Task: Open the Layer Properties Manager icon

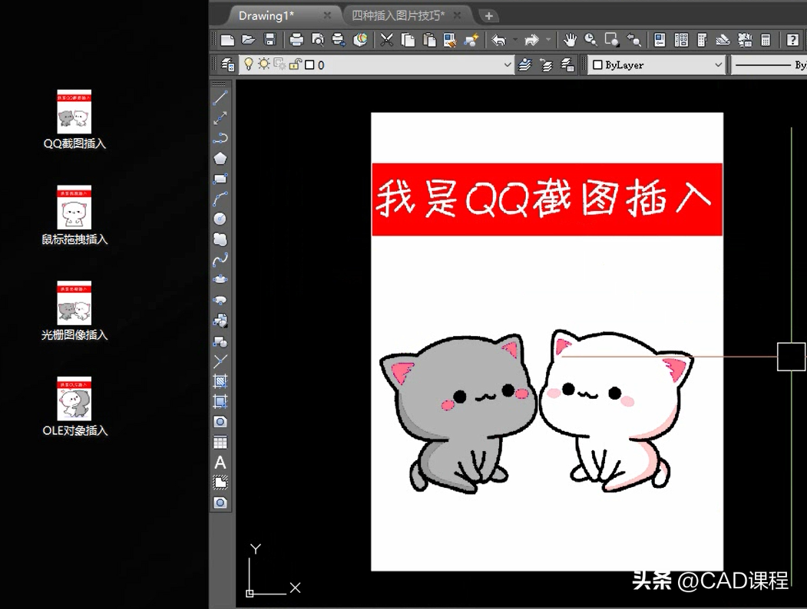Action: coord(227,64)
